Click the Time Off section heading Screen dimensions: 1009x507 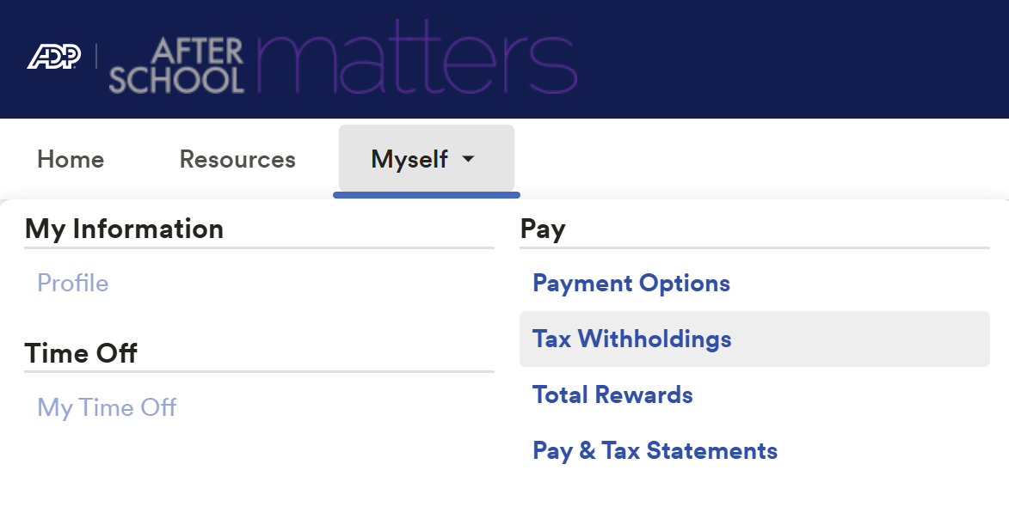pos(81,353)
